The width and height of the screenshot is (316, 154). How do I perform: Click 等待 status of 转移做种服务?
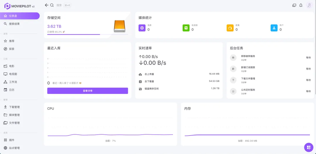308,57
